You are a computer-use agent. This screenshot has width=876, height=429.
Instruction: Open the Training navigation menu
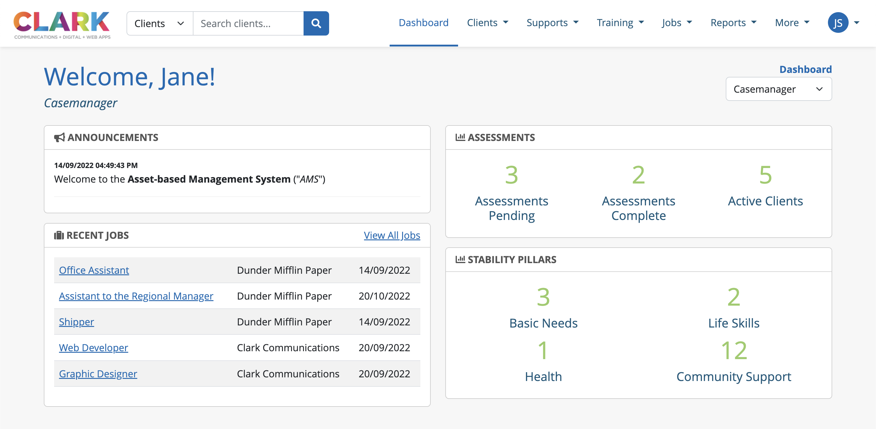click(x=620, y=23)
